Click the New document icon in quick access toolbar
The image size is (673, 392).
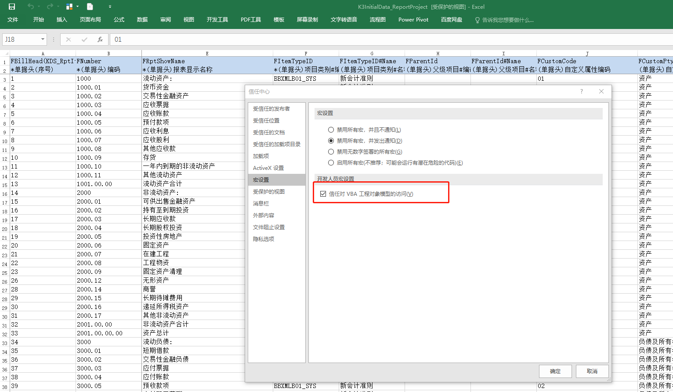90,7
